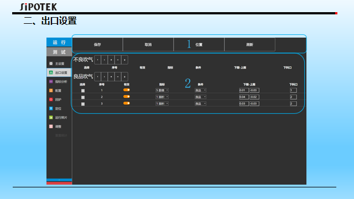
Task: Disable the 有效 switch in row 3
Action: pos(127,103)
